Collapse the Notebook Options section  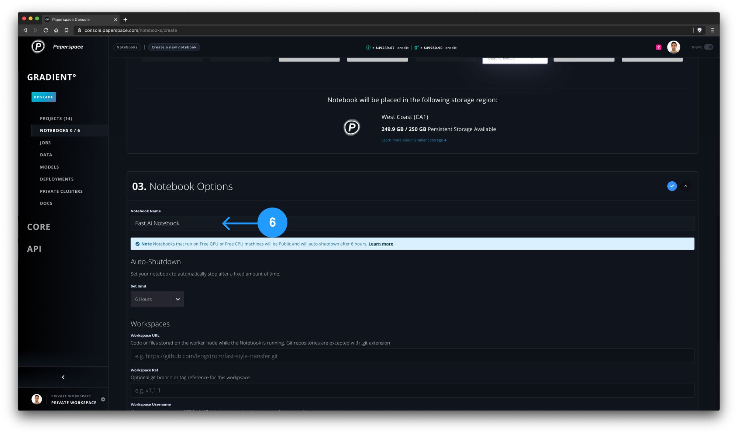pyautogui.click(x=686, y=186)
